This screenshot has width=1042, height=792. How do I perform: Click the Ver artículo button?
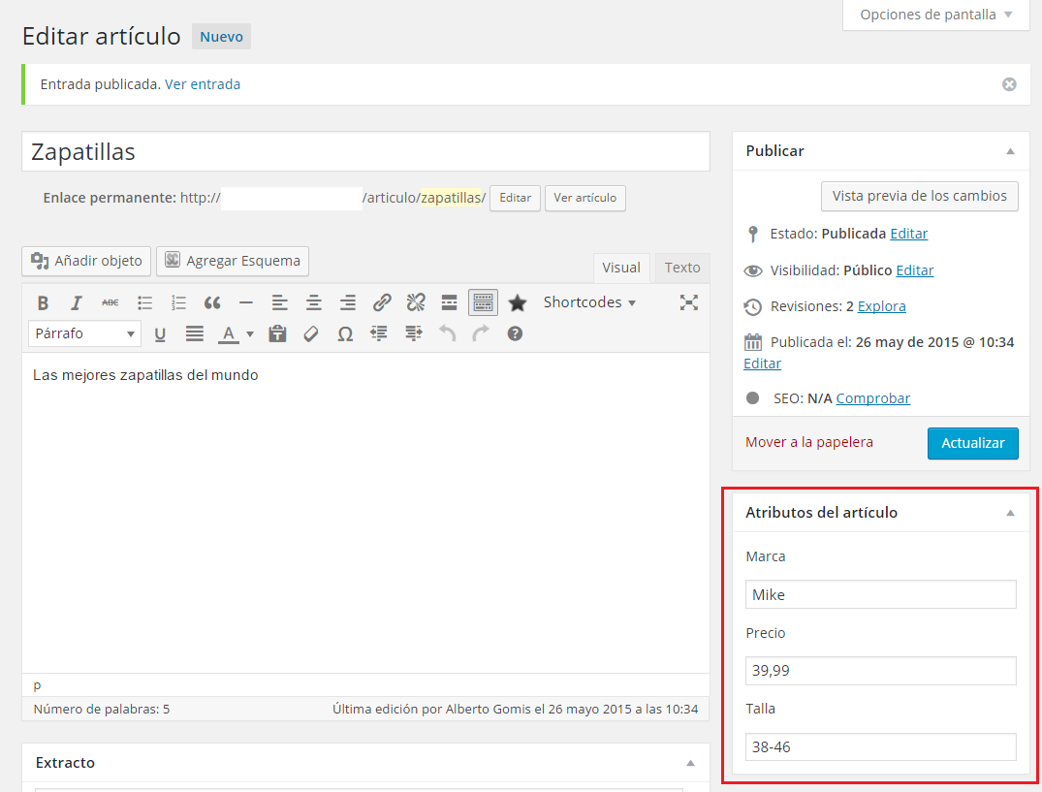coord(584,198)
